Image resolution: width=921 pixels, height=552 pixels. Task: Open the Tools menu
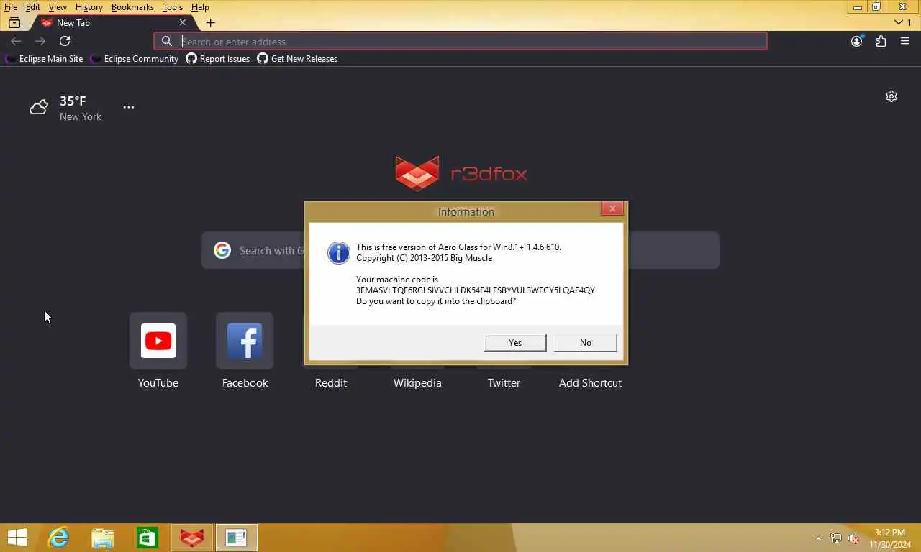173,7
